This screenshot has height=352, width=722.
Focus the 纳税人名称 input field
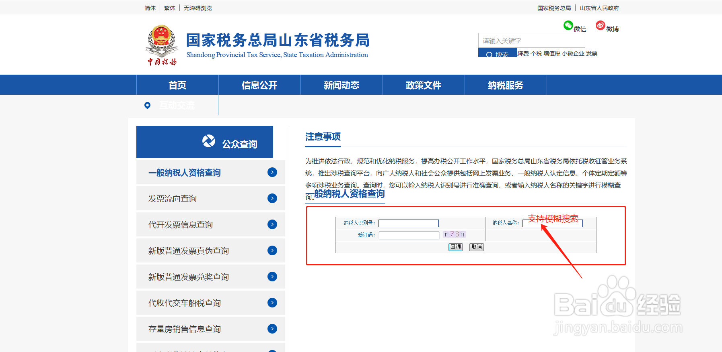553,223
